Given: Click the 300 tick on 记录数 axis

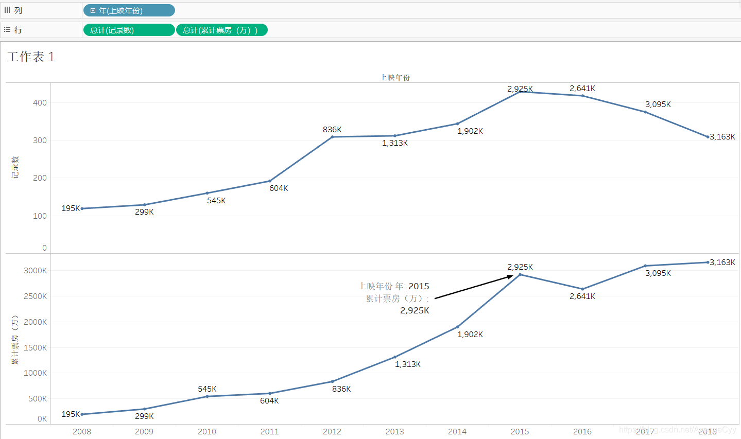Looking at the screenshot, I should [40, 141].
